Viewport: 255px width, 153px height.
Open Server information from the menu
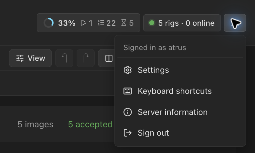click(x=180, y=112)
